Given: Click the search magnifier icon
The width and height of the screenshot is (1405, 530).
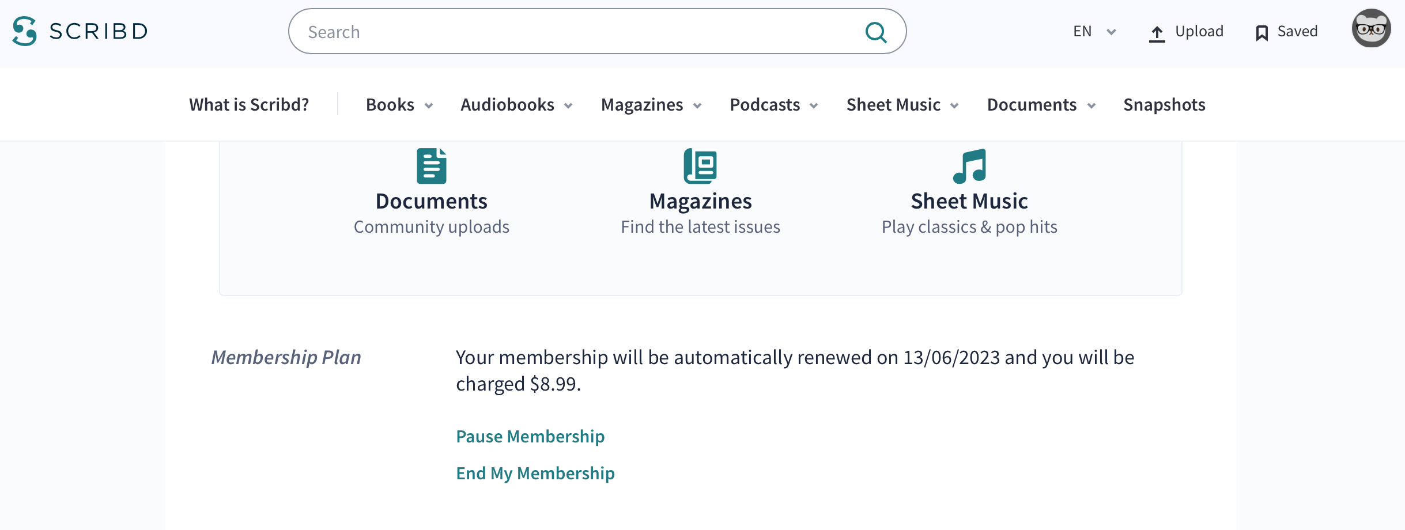Looking at the screenshot, I should tap(875, 32).
